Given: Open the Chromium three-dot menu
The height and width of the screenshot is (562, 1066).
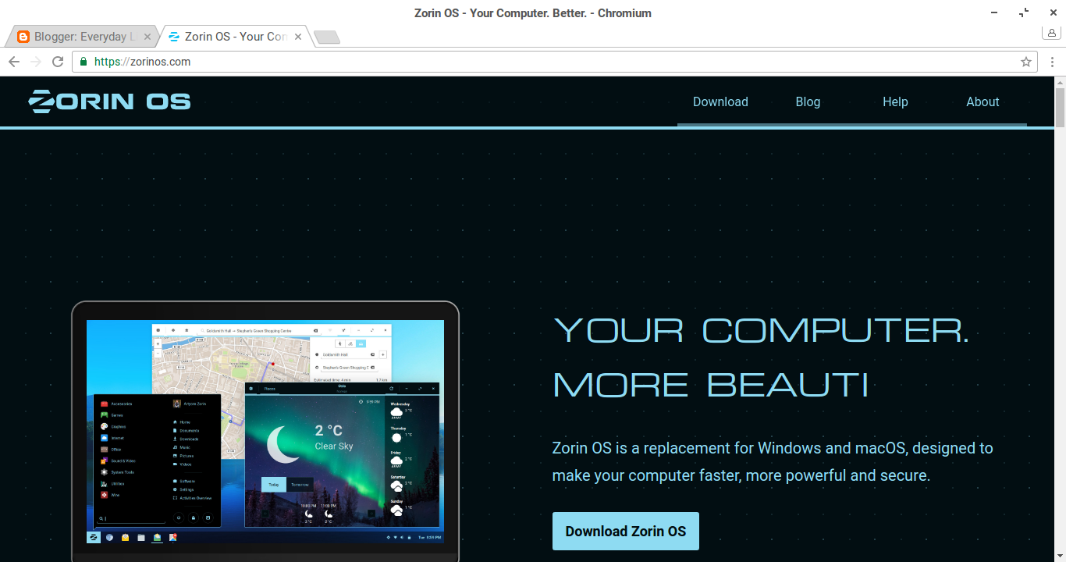Looking at the screenshot, I should pyautogui.click(x=1052, y=62).
